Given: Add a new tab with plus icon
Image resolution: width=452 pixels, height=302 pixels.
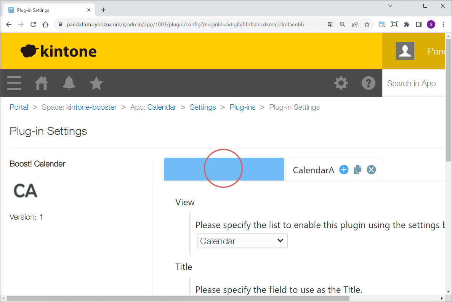Looking at the screenshot, I should [x=344, y=170].
